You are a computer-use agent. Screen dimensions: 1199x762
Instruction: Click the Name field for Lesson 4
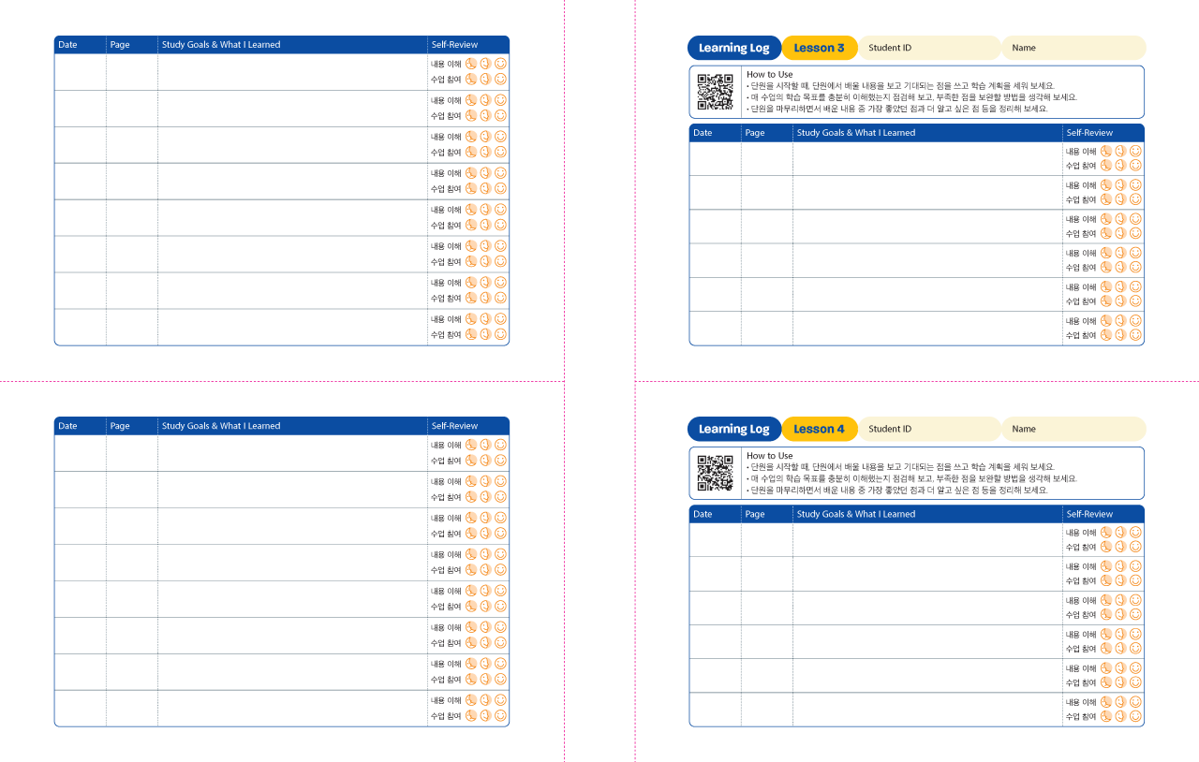pos(1073,429)
